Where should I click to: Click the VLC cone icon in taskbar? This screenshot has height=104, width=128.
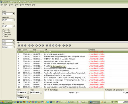[x=39, y=102]
